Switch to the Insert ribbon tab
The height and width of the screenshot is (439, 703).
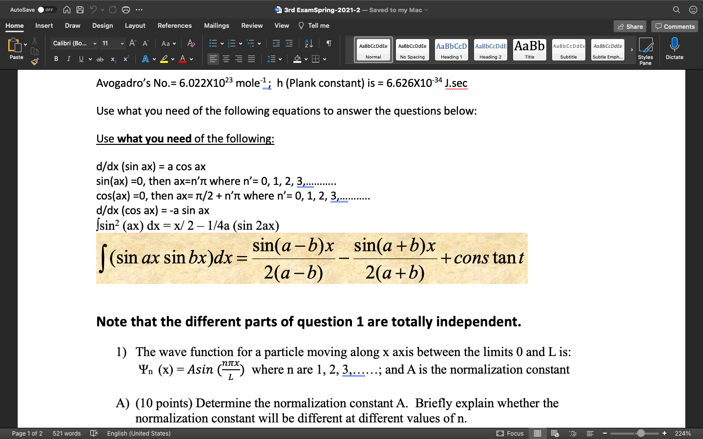coord(44,25)
